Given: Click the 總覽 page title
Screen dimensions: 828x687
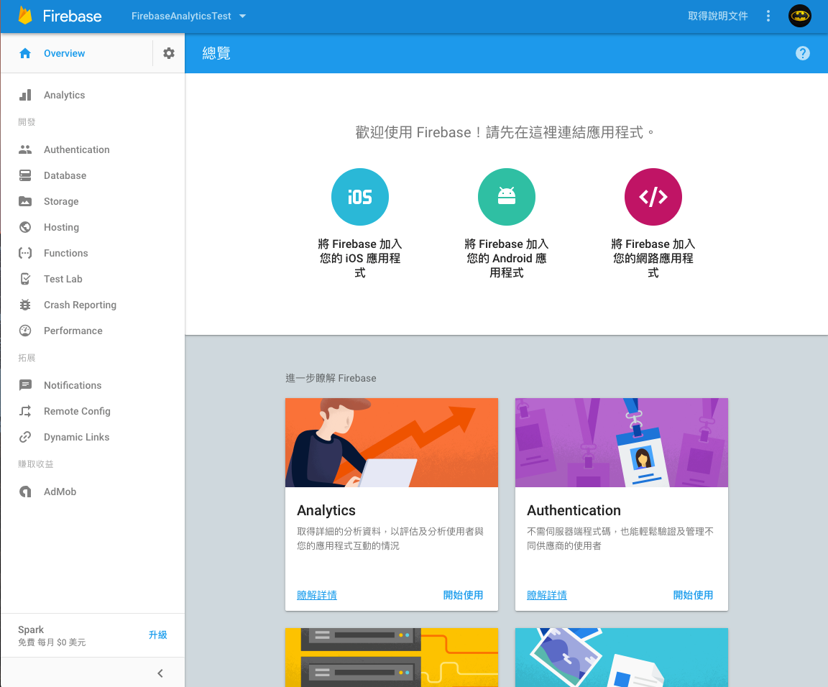Looking at the screenshot, I should click(x=216, y=53).
